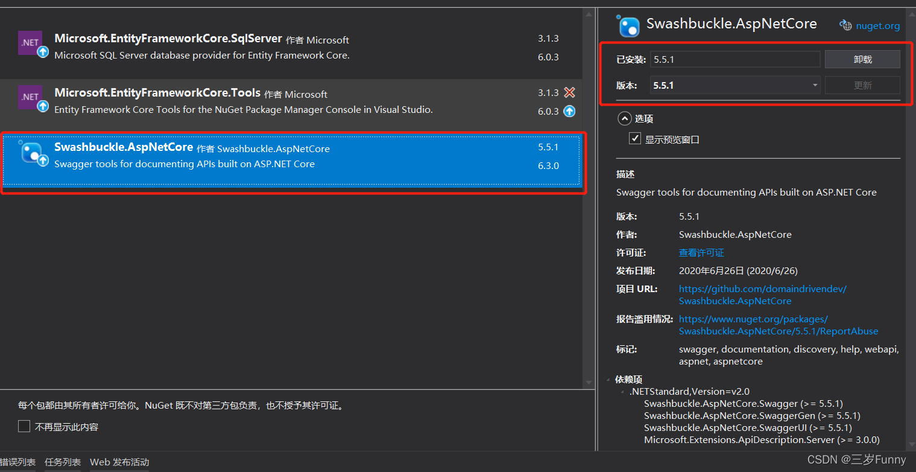Screen dimensions: 916x472
Task: Open the 错误列表 tab
Action: click(17, 462)
